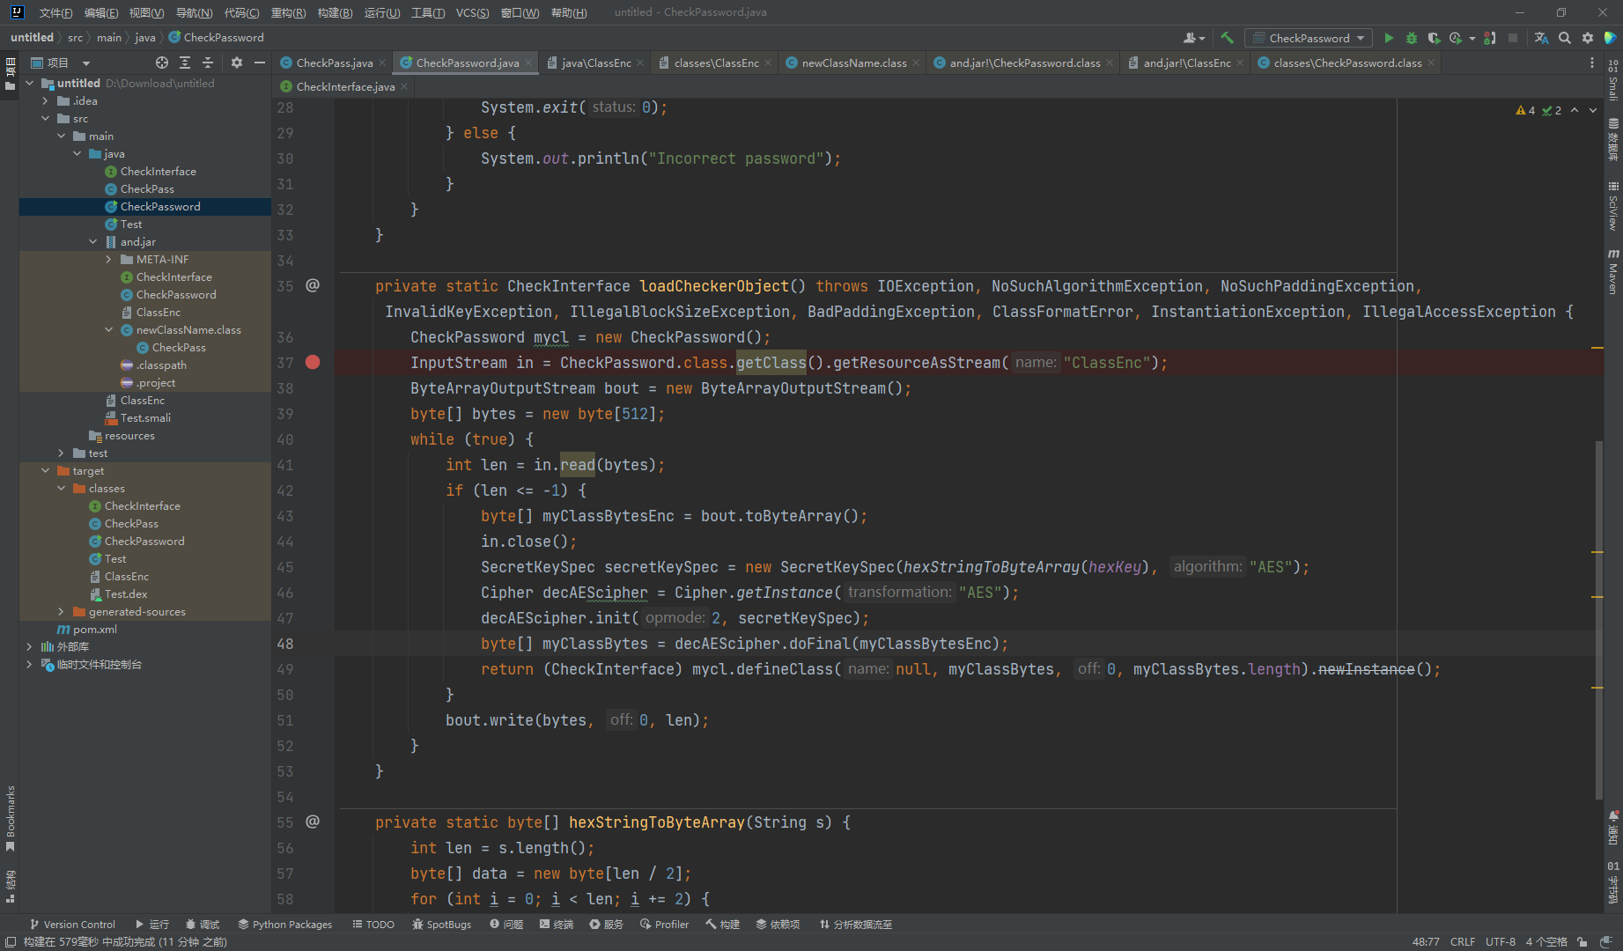The width and height of the screenshot is (1623, 951).
Task: Select pom.xml in project tree
Action: (94, 630)
